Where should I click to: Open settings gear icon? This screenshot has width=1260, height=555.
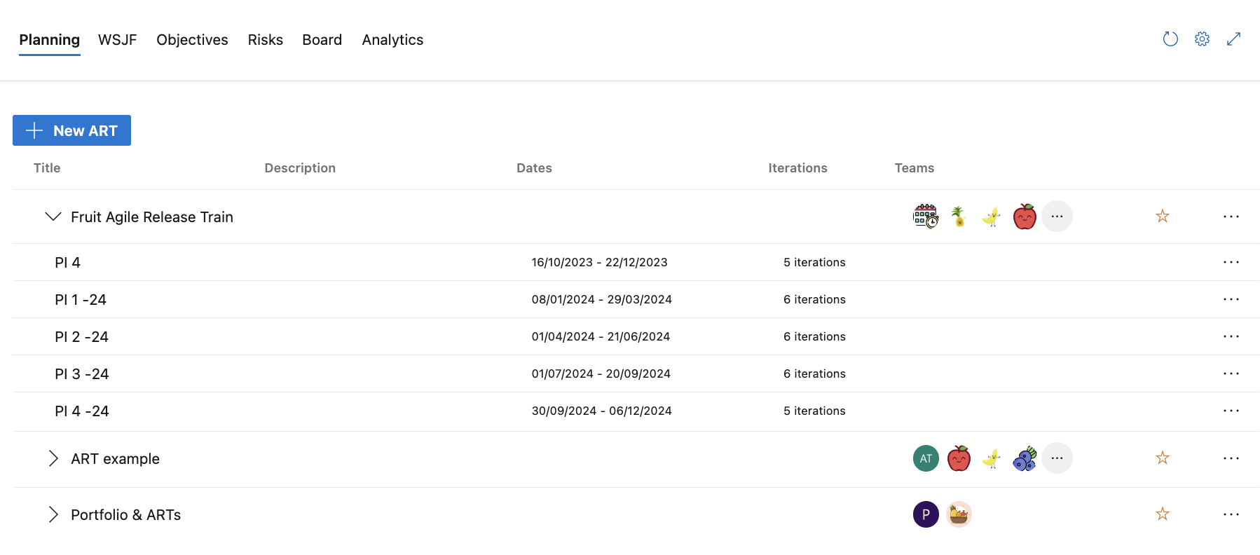(1202, 39)
